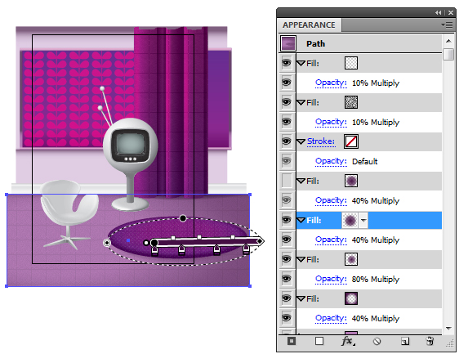Image resolution: width=468 pixels, height=363 pixels.
Task: Click the red-slash None stroke swatch
Action: pos(351,141)
